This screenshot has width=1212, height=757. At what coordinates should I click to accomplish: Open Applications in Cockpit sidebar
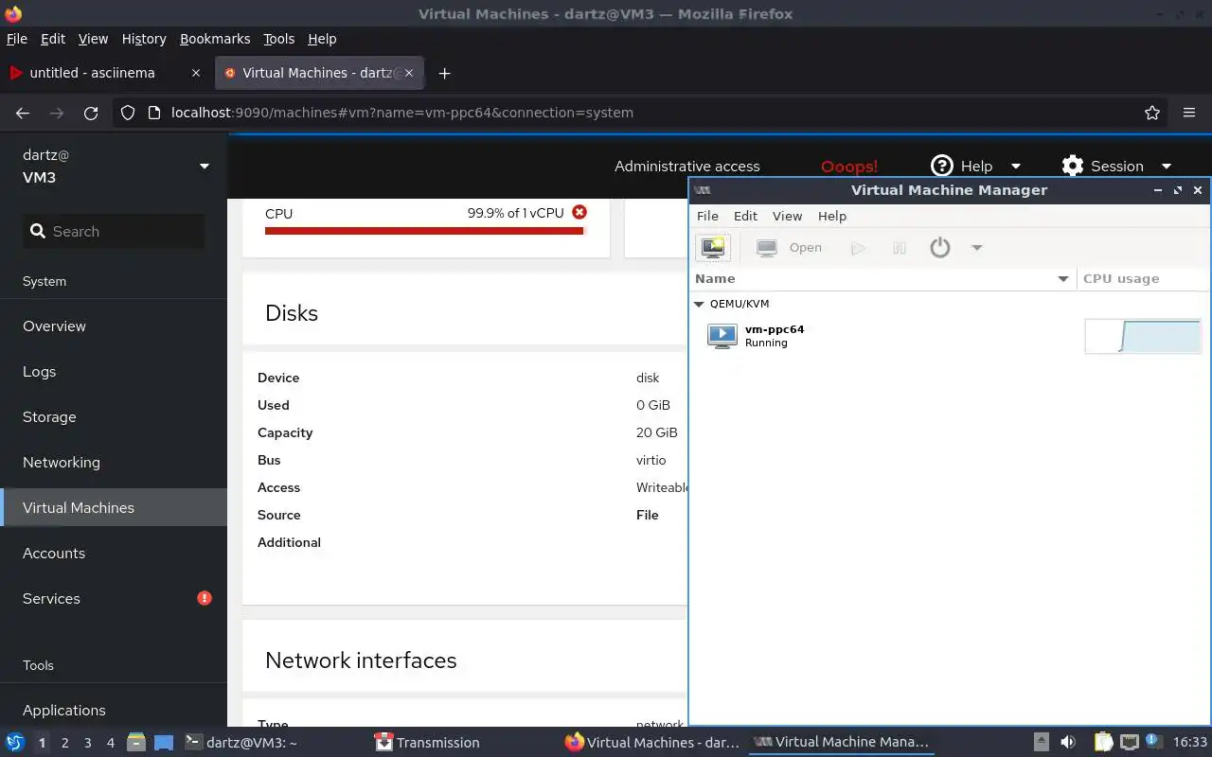click(x=114, y=710)
